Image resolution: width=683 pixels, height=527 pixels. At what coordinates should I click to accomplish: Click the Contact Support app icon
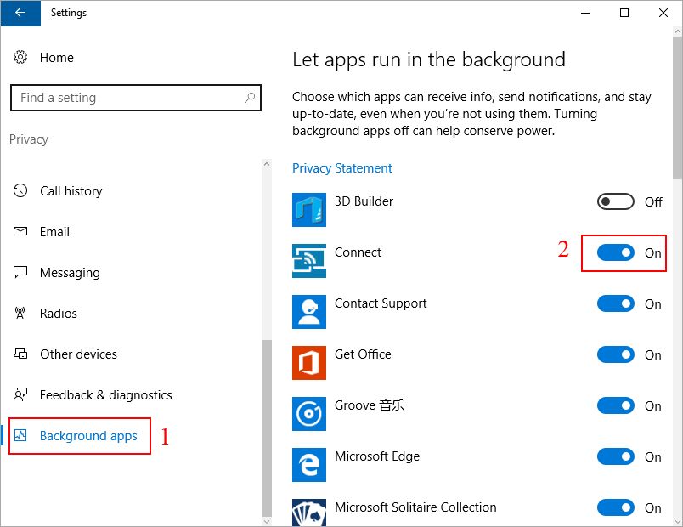(309, 312)
